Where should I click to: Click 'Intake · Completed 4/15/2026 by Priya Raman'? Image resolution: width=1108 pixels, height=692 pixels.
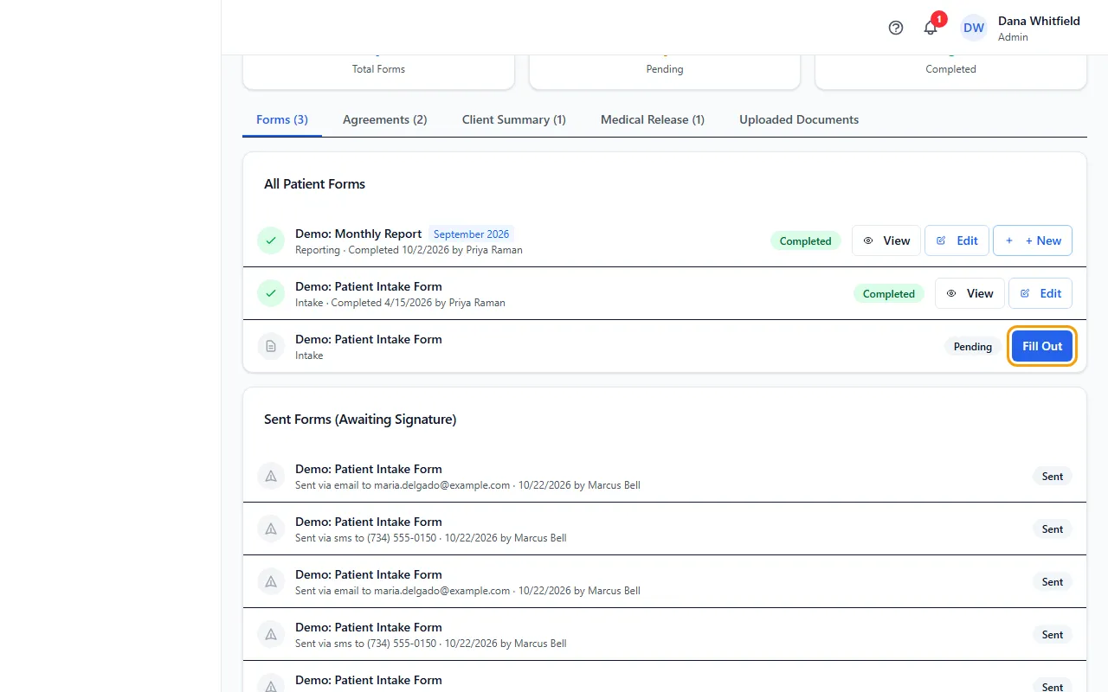coord(400,303)
